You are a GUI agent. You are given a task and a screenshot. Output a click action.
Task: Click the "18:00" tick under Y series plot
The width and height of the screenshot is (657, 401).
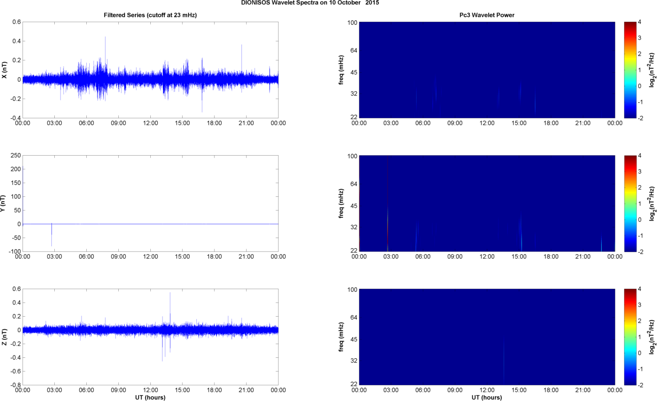click(214, 257)
